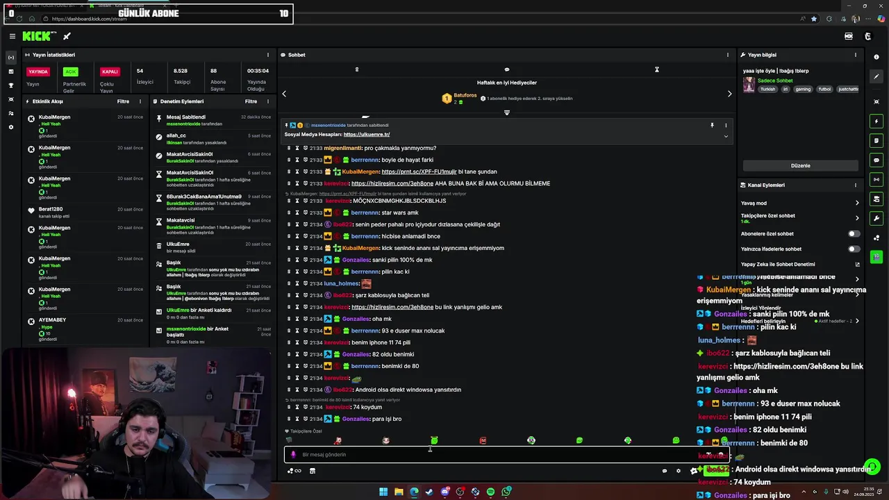Open File Explorer from taskbar

coord(399,492)
